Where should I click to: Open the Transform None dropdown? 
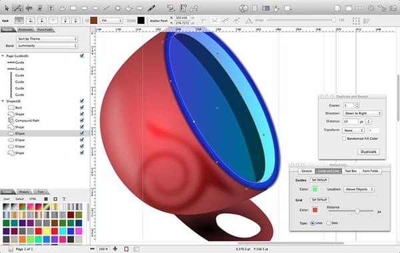tap(353, 130)
